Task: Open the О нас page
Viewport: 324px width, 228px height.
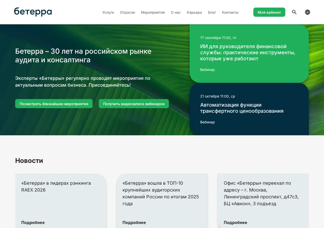Action: 176,12
